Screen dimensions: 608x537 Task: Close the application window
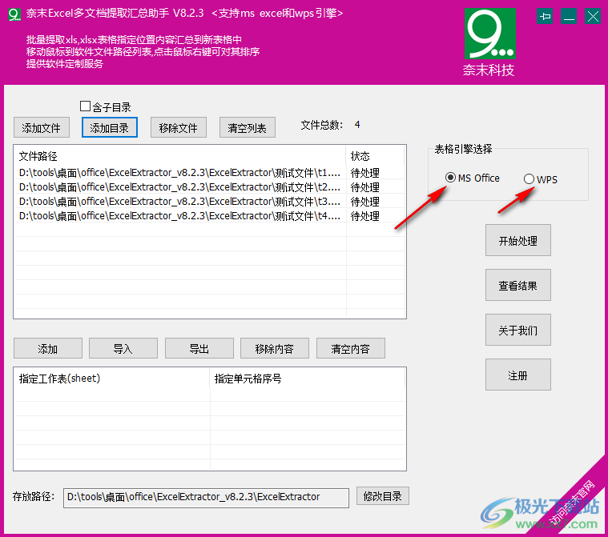pos(593,17)
